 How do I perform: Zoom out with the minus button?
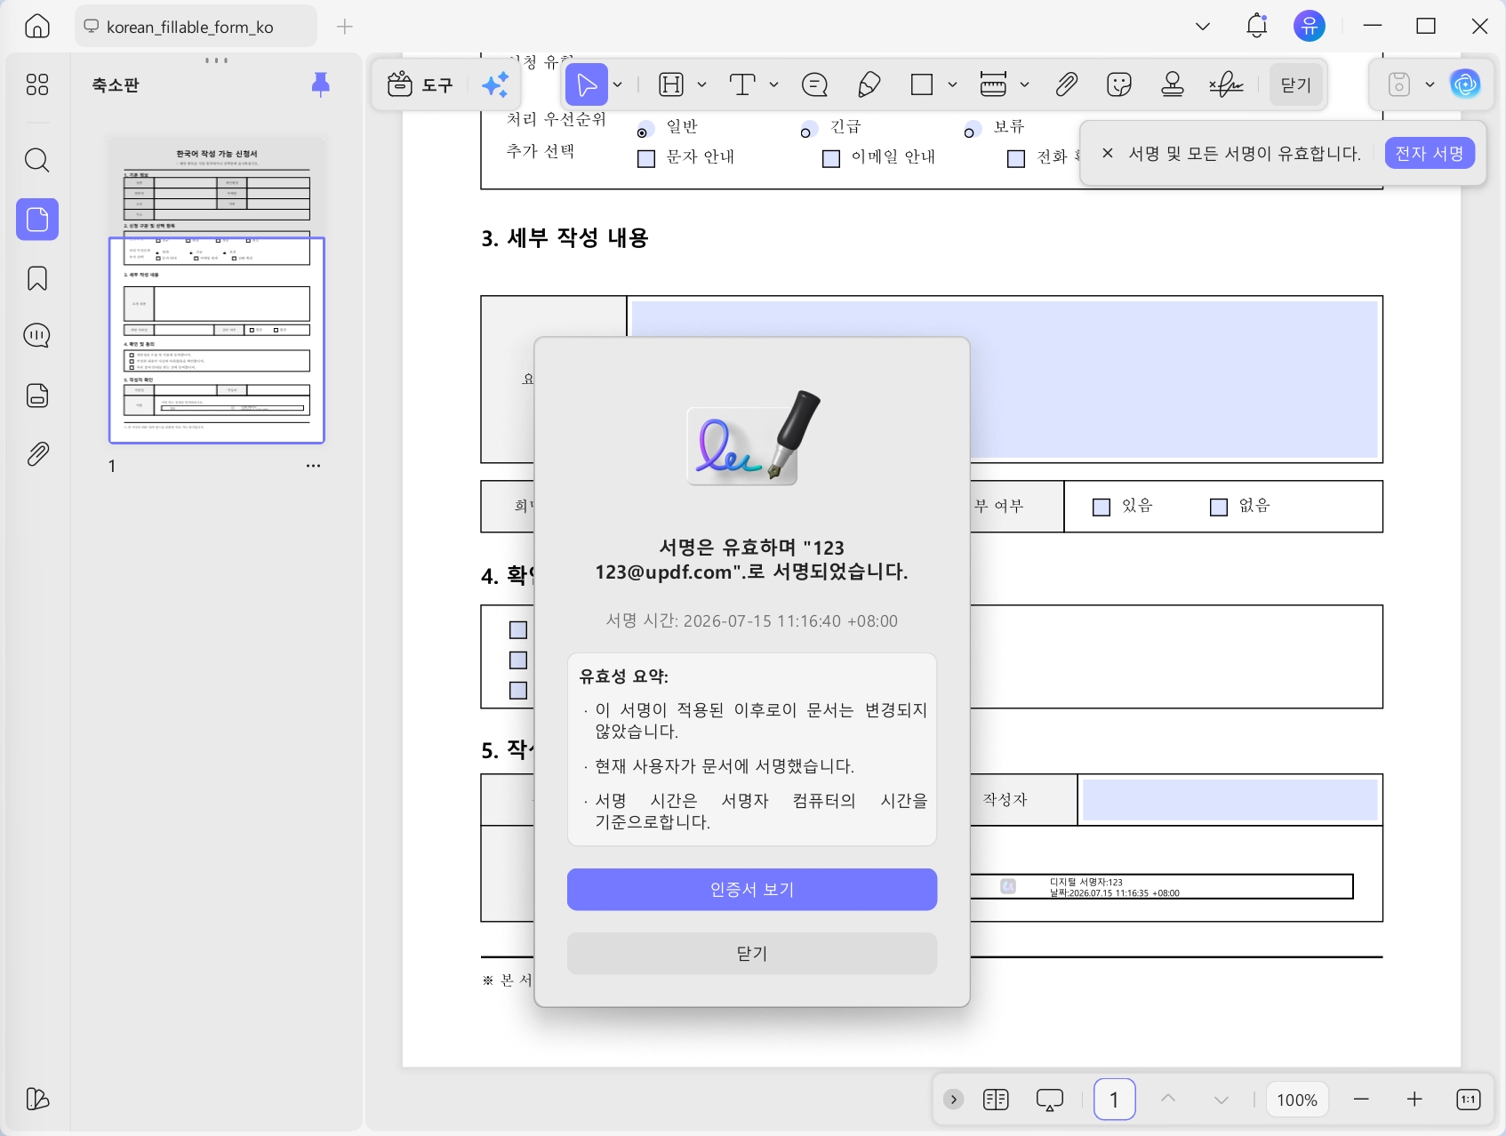click(1361, 1100)
